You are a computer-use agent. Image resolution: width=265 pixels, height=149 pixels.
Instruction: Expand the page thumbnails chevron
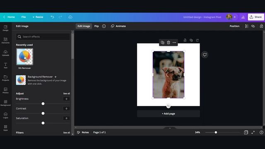170,128
